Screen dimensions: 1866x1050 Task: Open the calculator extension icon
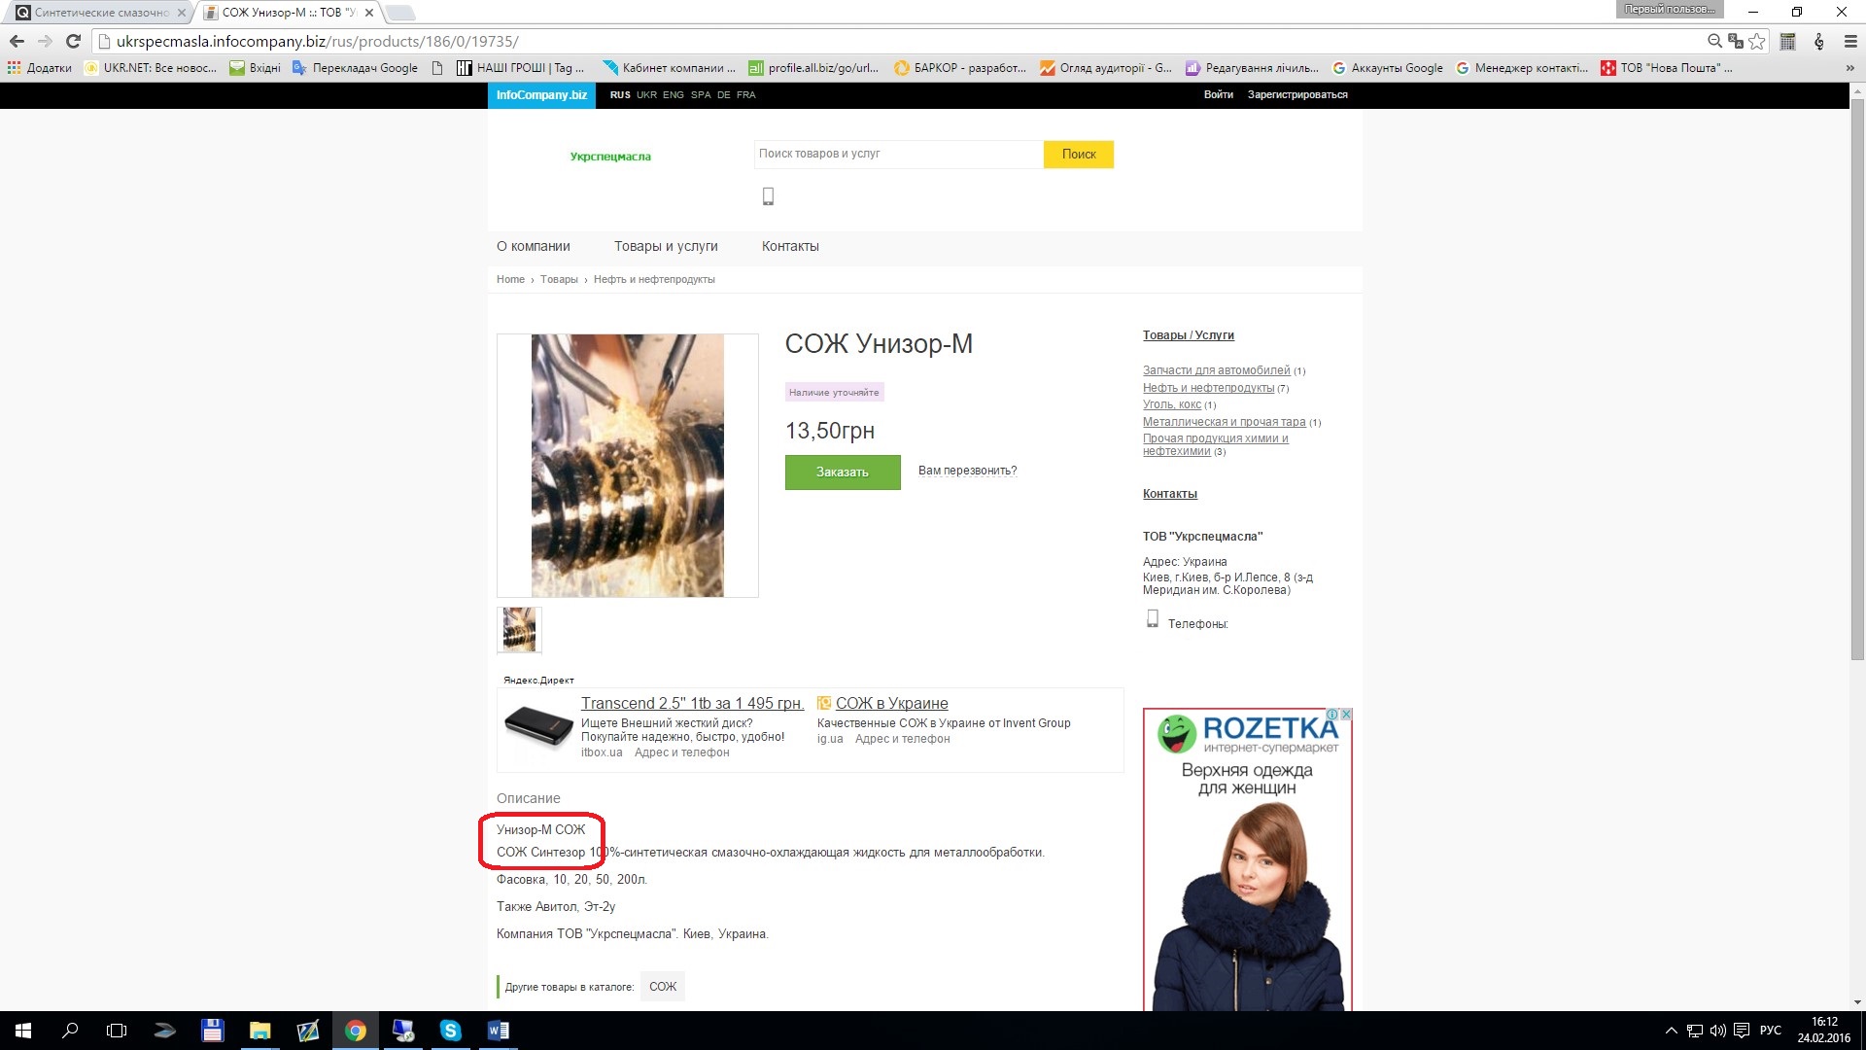click(x=1787, y=41)
